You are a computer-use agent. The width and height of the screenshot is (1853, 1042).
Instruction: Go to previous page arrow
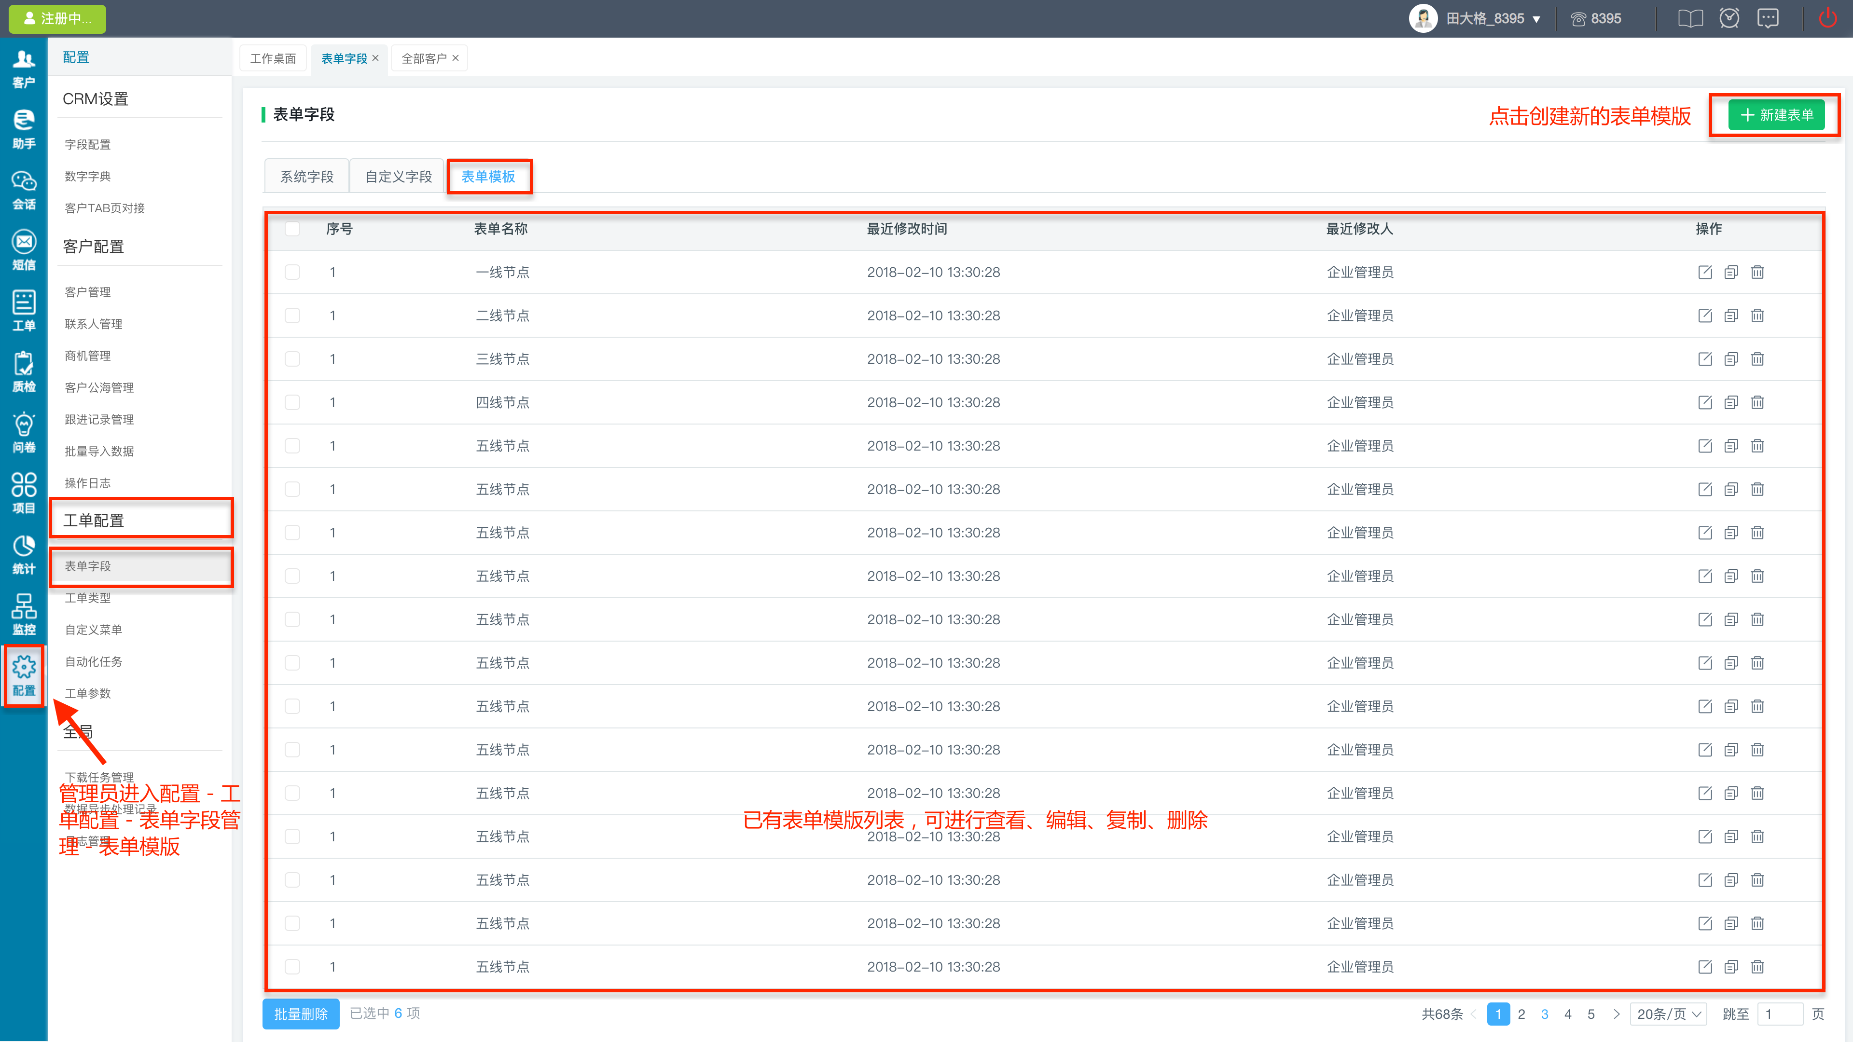coord(1474,1014)
